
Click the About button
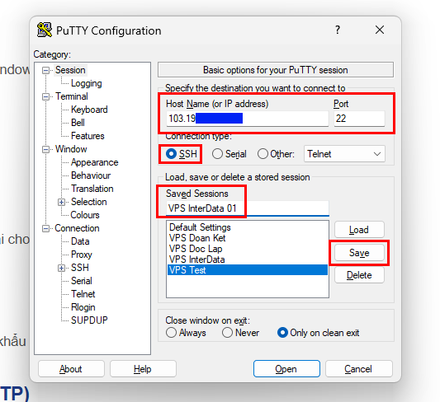tap(71, 369)
